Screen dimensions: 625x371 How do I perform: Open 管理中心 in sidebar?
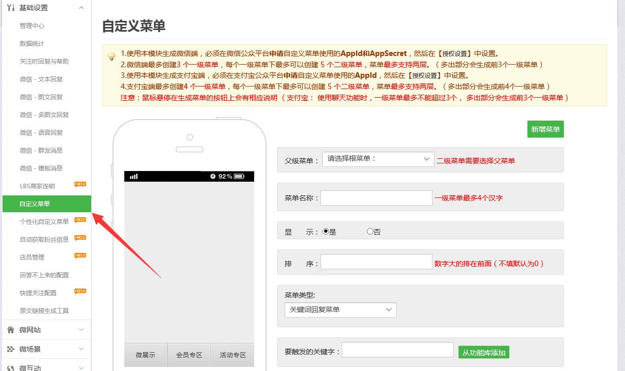pyautogui.click(x=32, y=26)
